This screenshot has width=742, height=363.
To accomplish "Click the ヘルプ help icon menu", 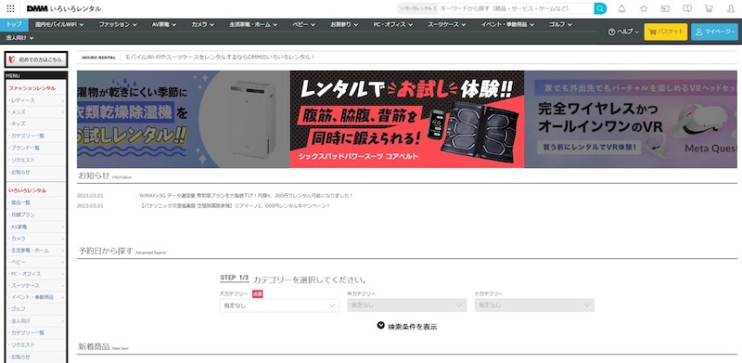I will pyautogui.click(x=623, y=32).
